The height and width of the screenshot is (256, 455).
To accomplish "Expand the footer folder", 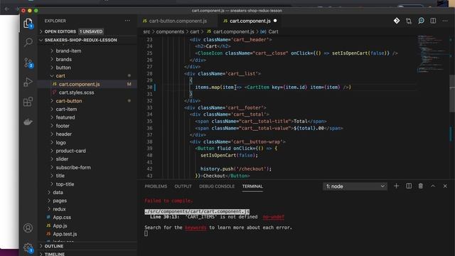I will click(x=63, y=126).
